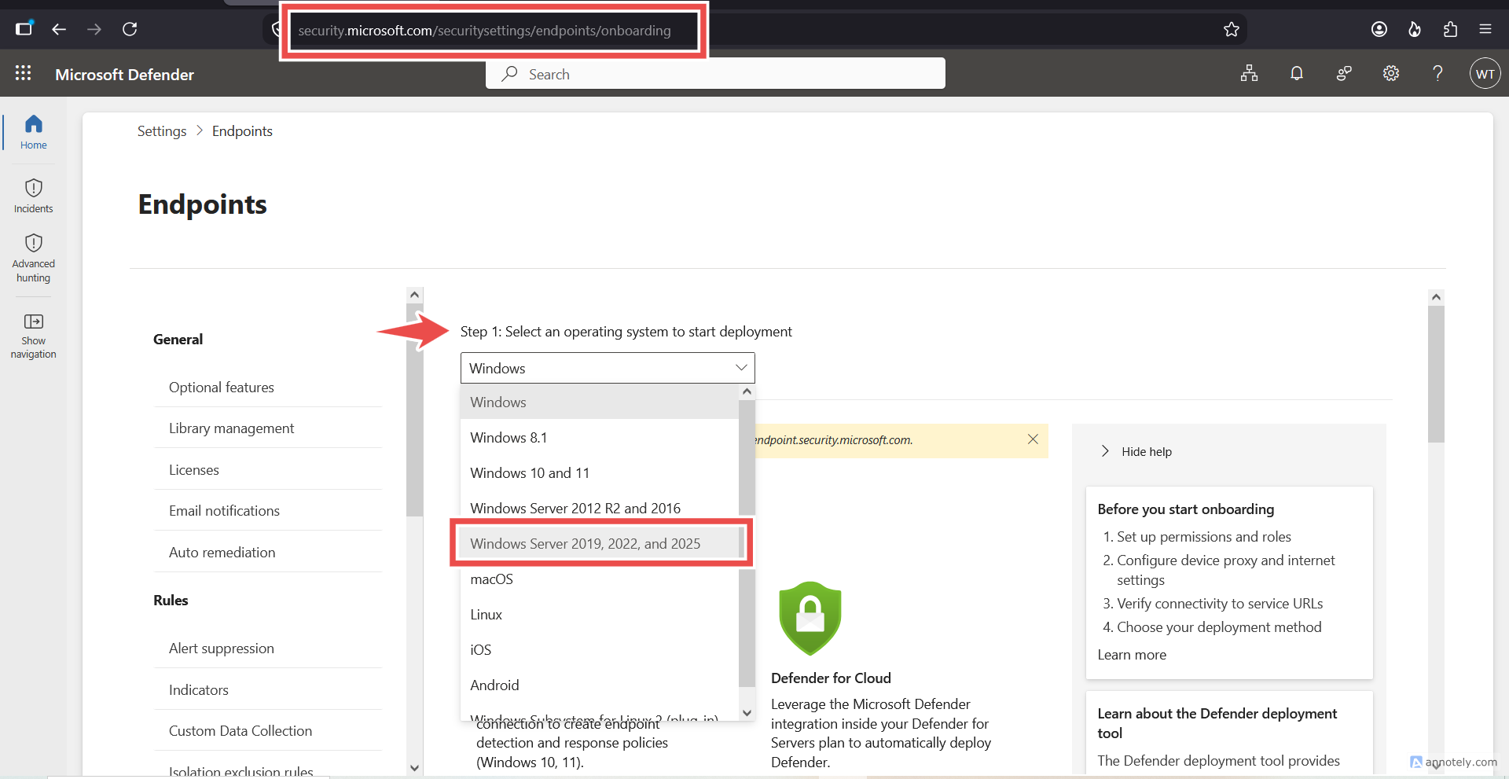Click the browser flame icon in the toolbar
The height and width of the screenshot is (779, 1509).
click(1415, 29)
